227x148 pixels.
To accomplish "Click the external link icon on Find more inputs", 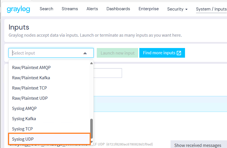I will (x=179, y=53).
